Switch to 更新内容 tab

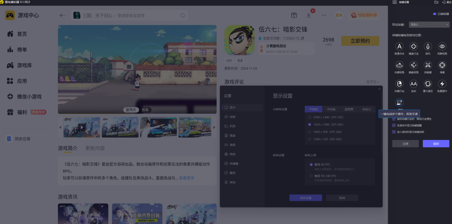(x=95, y=148)
